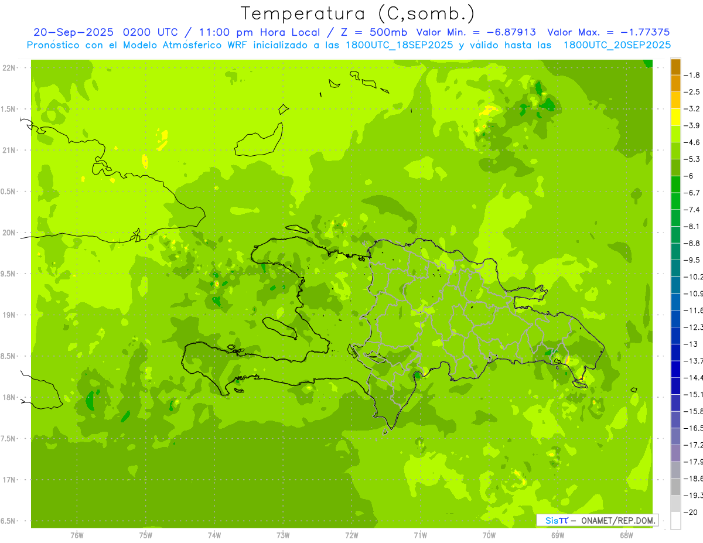Click the small Mona Island outline near 68W
Screen dimensions: 703x543
tap(633, 390)
